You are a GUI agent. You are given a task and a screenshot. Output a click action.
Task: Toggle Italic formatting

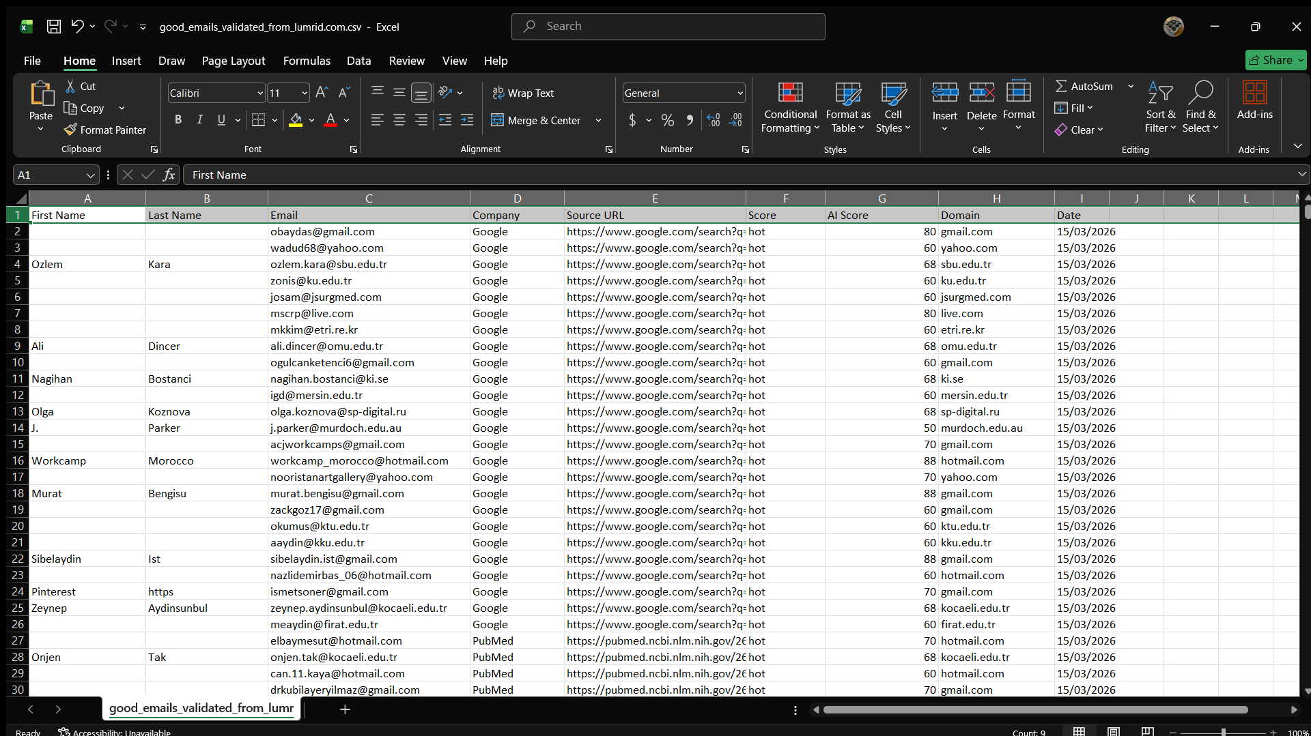[200, 120]
